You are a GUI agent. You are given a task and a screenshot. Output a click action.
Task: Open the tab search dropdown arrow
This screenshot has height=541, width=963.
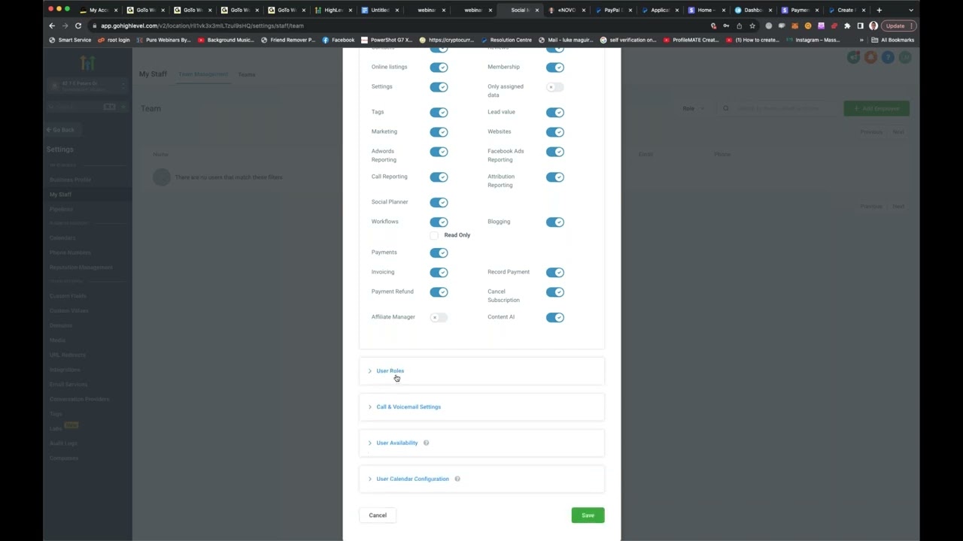click(x=912, y=11)
